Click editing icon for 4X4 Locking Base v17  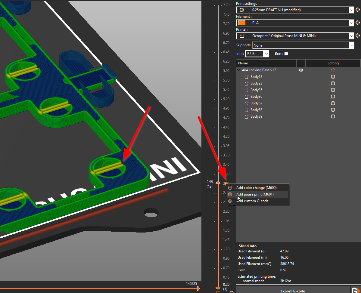(333, 70)
